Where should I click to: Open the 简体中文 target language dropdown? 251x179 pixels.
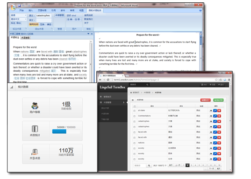19,19
